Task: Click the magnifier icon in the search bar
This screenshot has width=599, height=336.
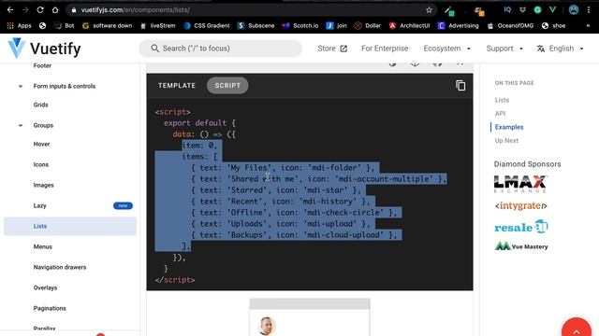Action: pos(154,49)
